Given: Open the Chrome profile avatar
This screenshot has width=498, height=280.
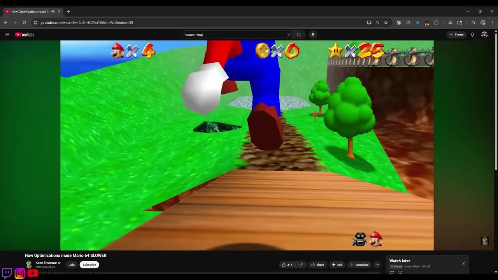Looking at the screenshot, I should [483, 23].
